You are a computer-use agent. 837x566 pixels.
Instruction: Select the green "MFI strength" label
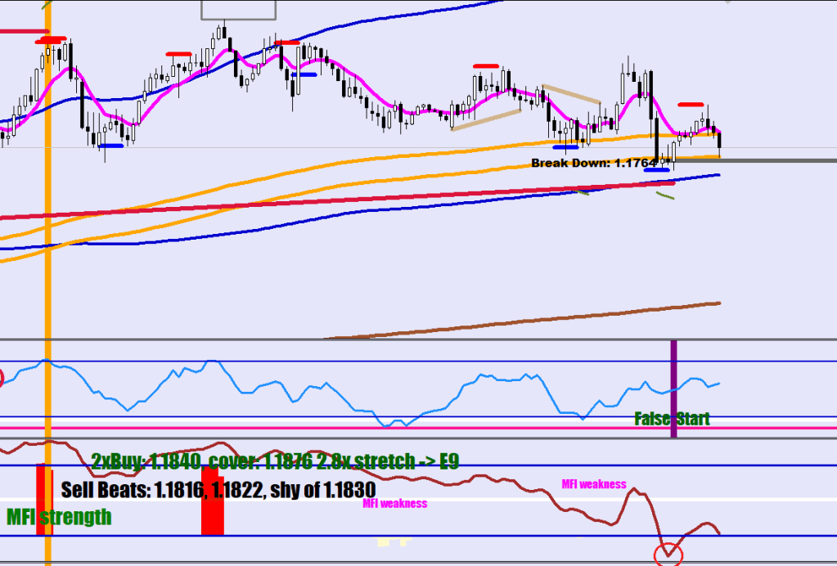click(x=59, y=517)
